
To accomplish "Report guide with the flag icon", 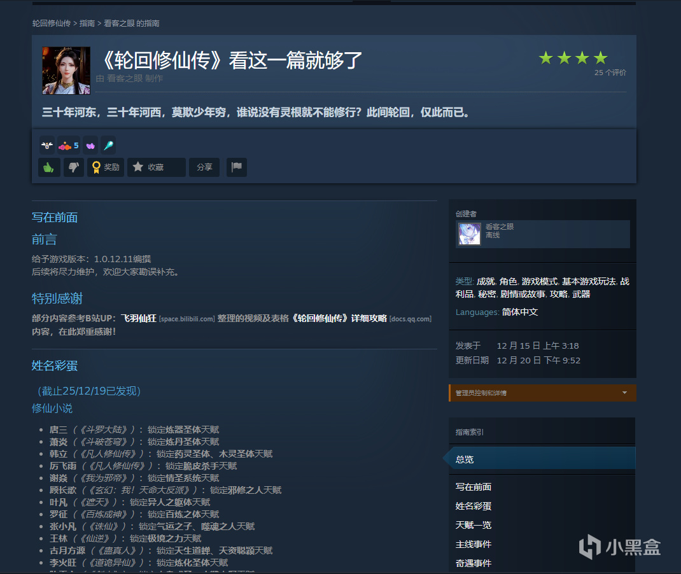I will (x=237, y=167).
